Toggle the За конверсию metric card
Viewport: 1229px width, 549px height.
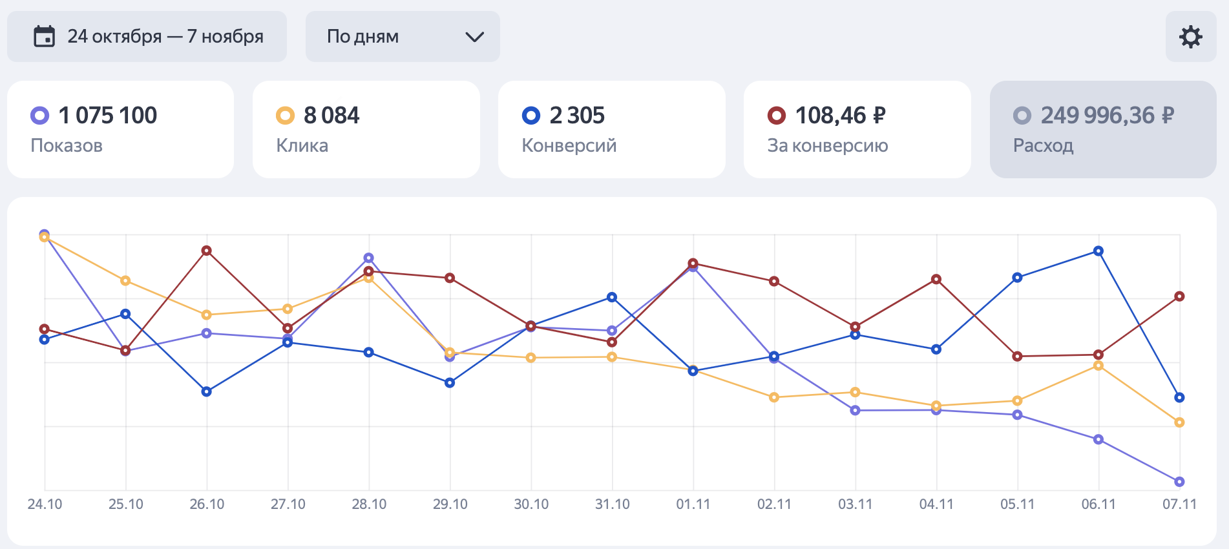[857, 129]
